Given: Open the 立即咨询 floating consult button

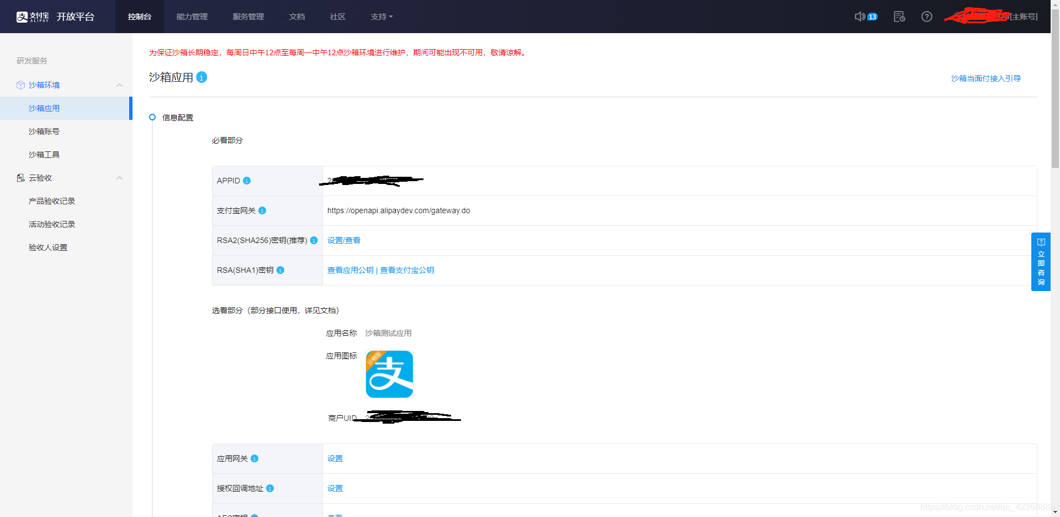Looking at the screenshot, I should [x=1041, y=262].
